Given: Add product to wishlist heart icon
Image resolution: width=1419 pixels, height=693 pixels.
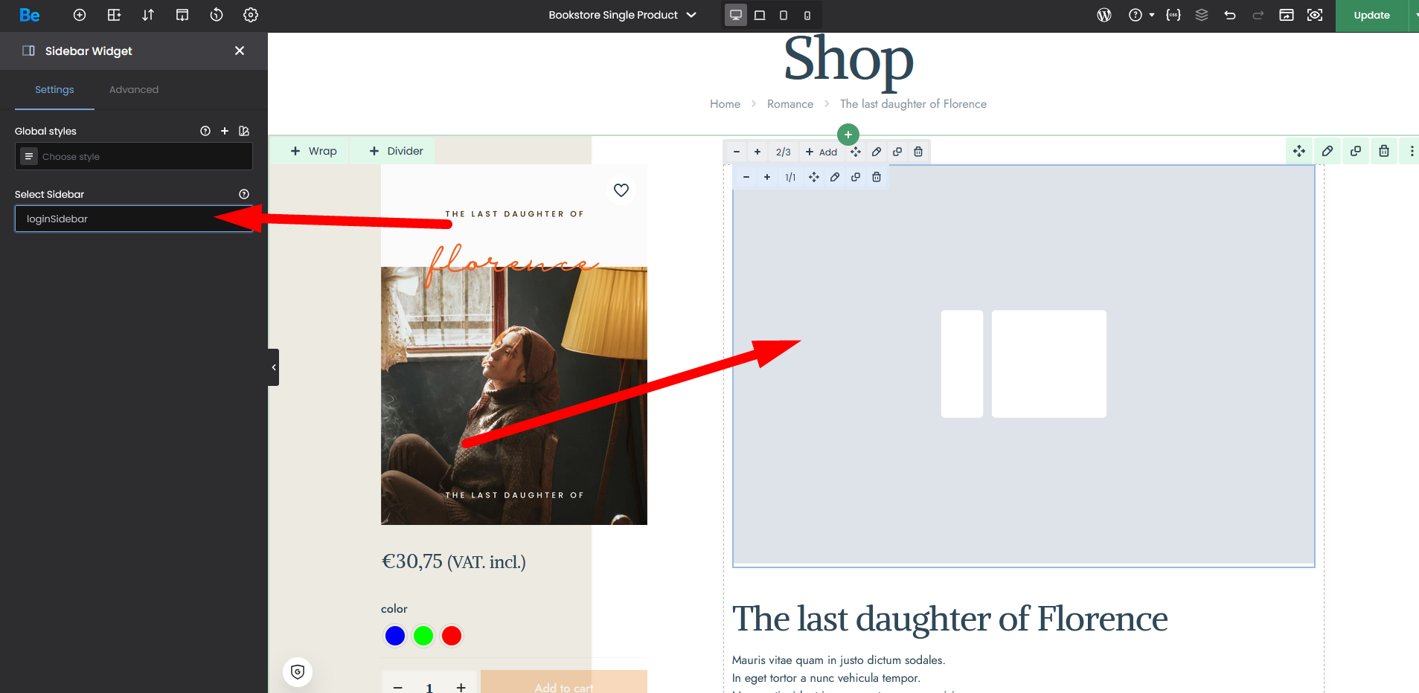Looking at the screenshot, I should [x=621, y=190].
